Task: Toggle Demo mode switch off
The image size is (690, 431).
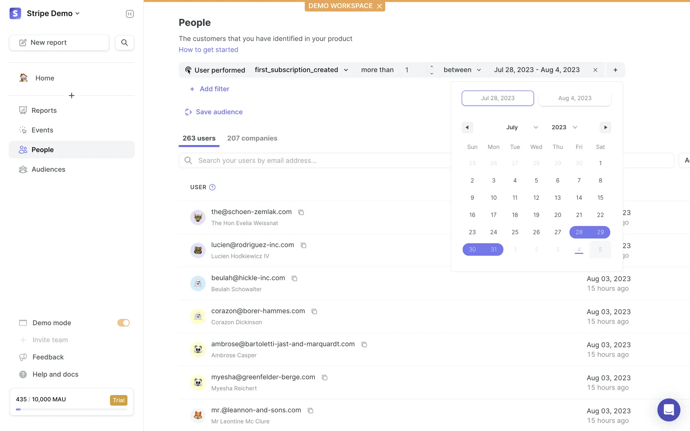Action: pyautogui.click(x=123, y=323)
